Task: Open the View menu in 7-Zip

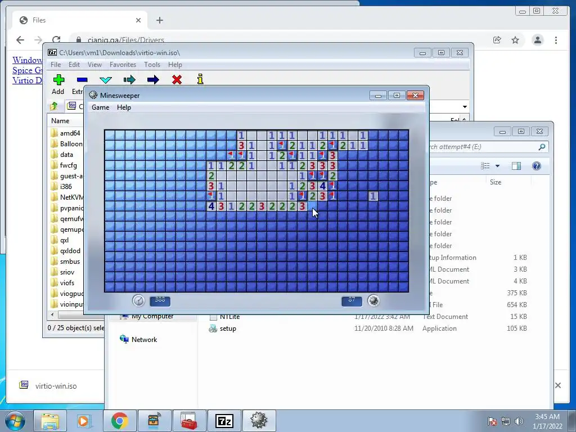Action: coord(94,65)
